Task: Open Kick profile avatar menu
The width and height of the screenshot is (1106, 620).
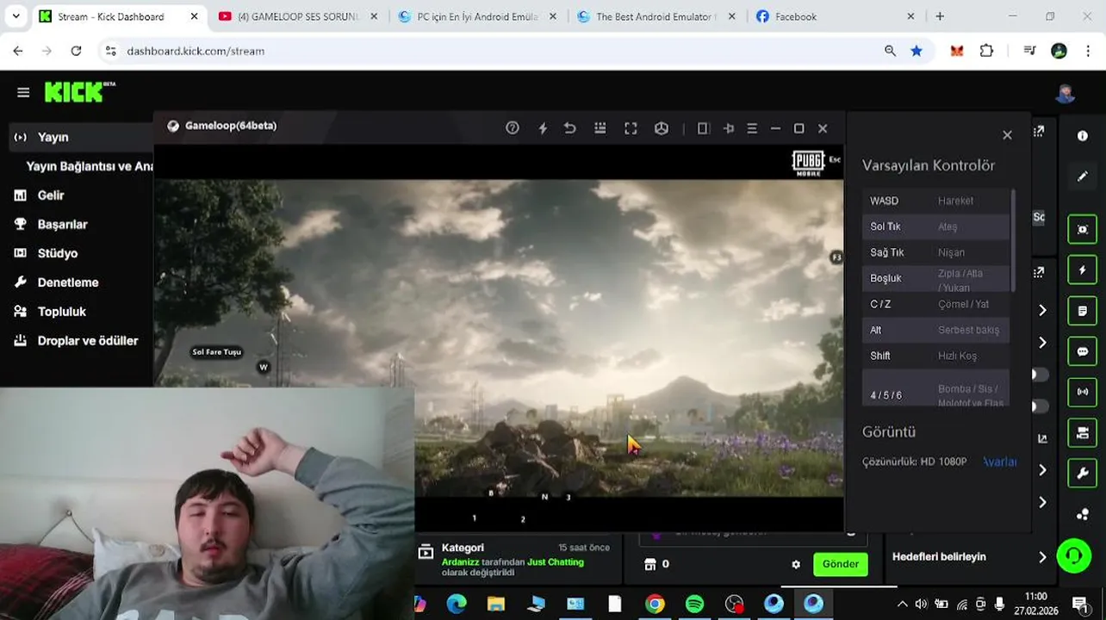Action: pos(1066,92)
